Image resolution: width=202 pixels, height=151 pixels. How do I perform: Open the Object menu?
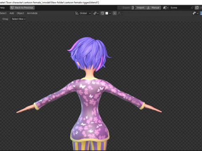coord(20,13)
